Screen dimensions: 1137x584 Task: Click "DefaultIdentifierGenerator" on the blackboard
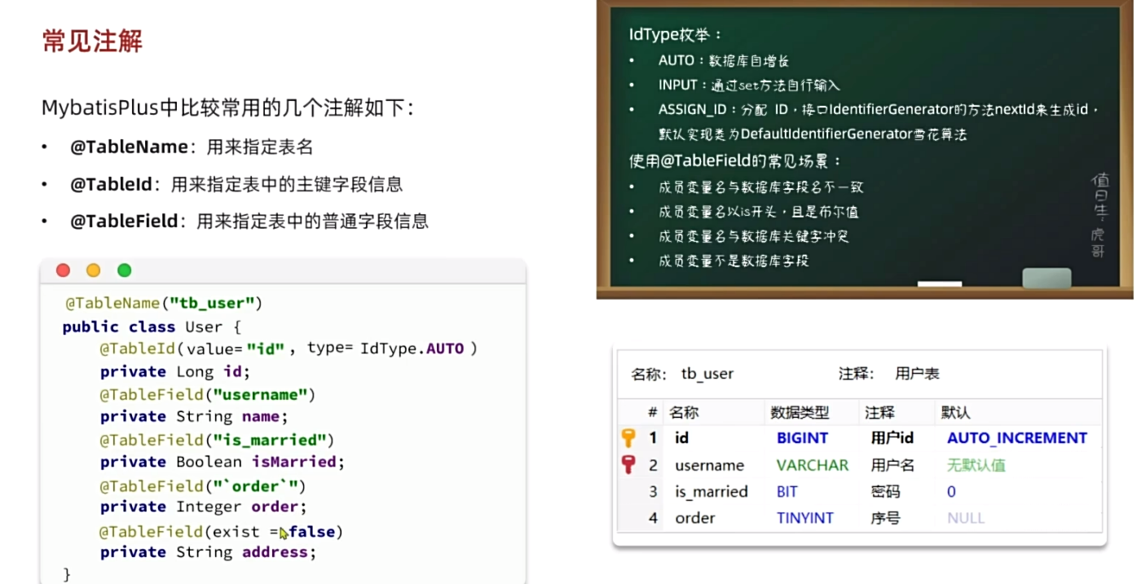point(831,134)
